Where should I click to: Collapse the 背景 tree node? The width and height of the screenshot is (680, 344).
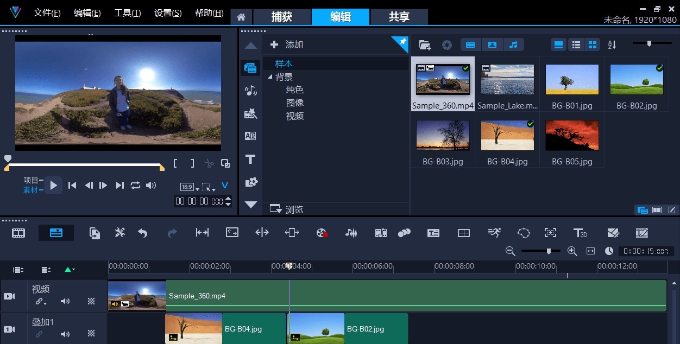tap(270, 77)
